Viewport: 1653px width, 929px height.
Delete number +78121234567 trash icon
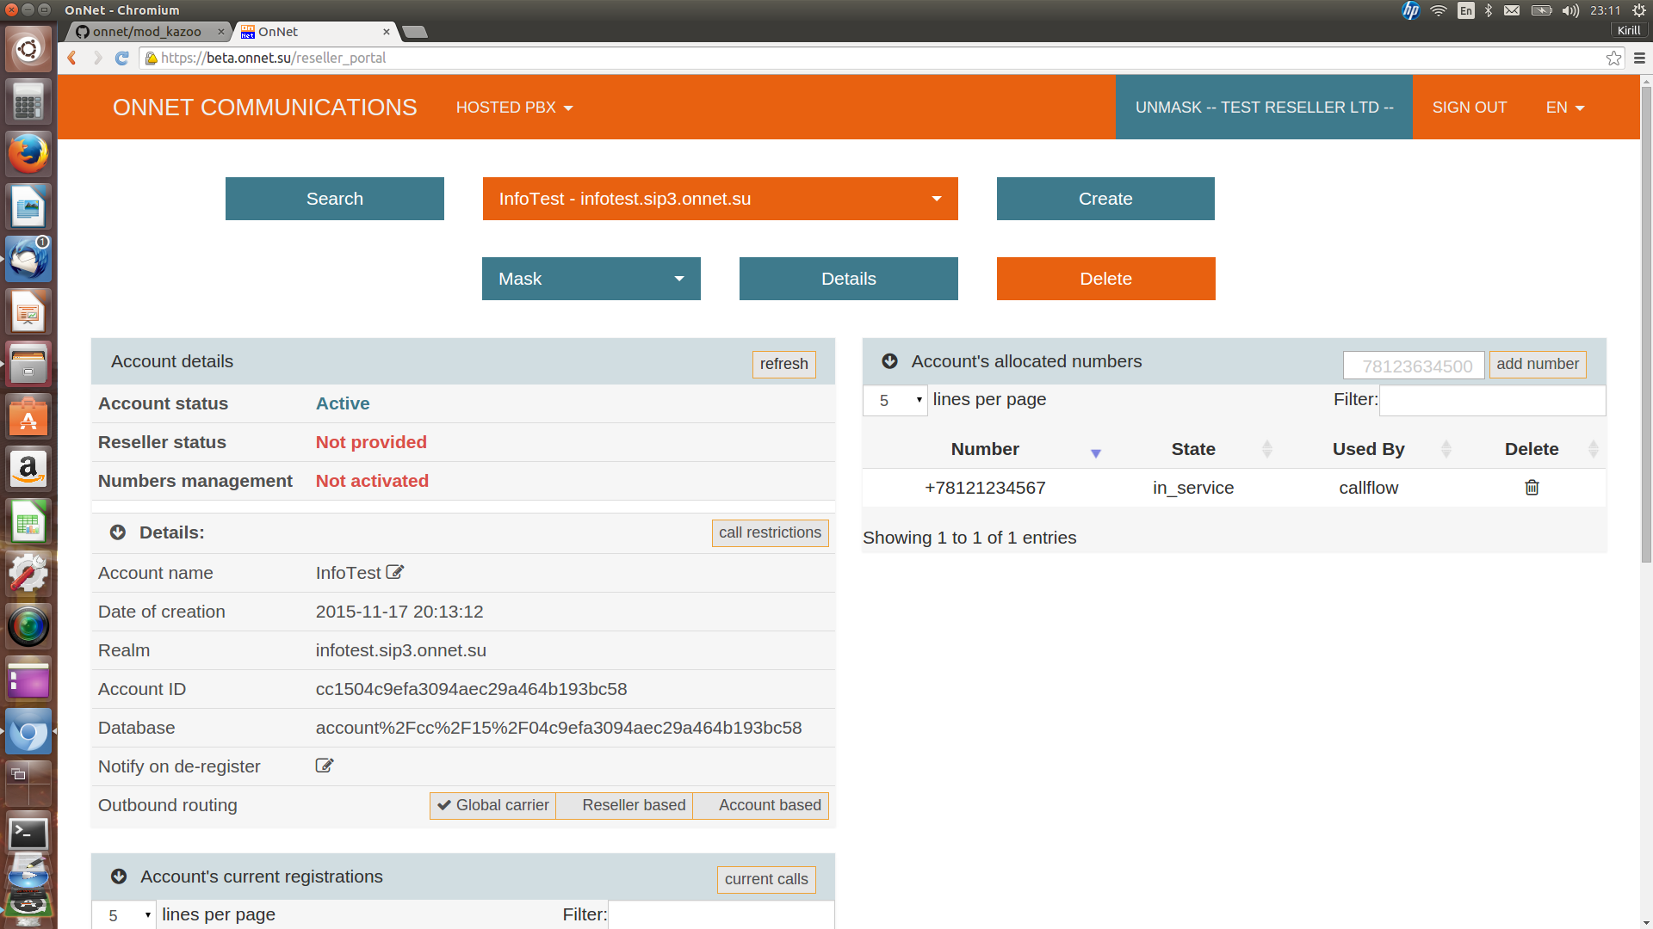[1532, 488]
